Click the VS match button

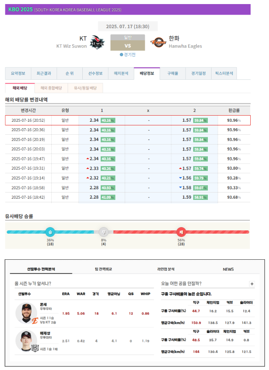(128, 45)
